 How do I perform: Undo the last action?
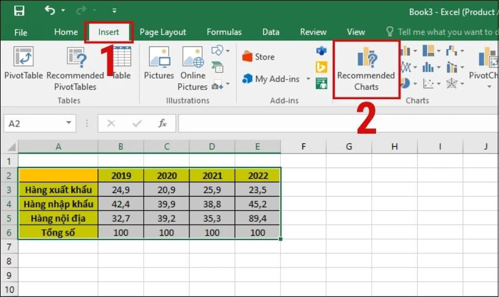(x=50, y=11)
